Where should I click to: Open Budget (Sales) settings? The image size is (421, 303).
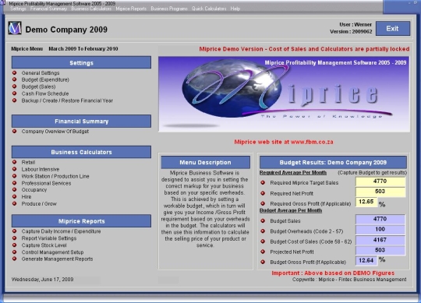coord(39,86)
